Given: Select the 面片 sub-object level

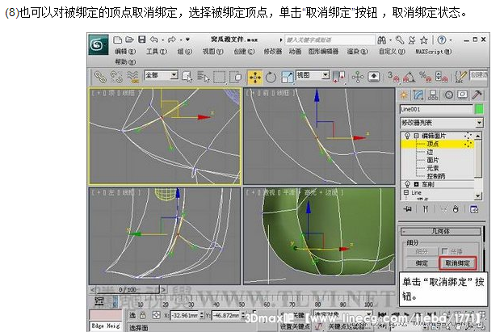Looking at the screenshot, I should [x=433, y=160].
